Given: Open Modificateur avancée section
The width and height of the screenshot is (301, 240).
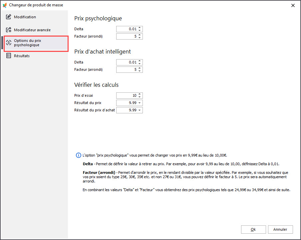Looking at the screenshot, I should 32,30.
